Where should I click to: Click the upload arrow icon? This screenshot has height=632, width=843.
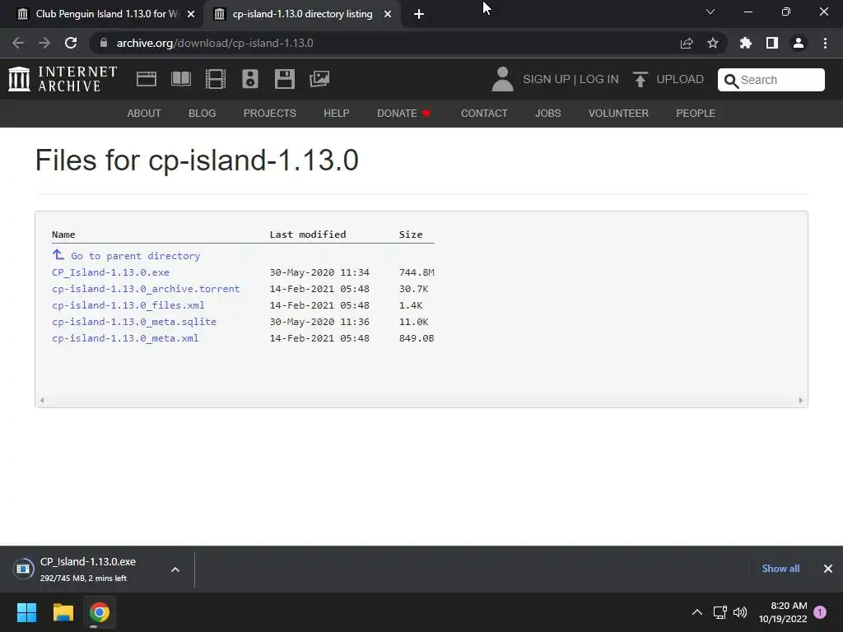(x=640, y=80)
